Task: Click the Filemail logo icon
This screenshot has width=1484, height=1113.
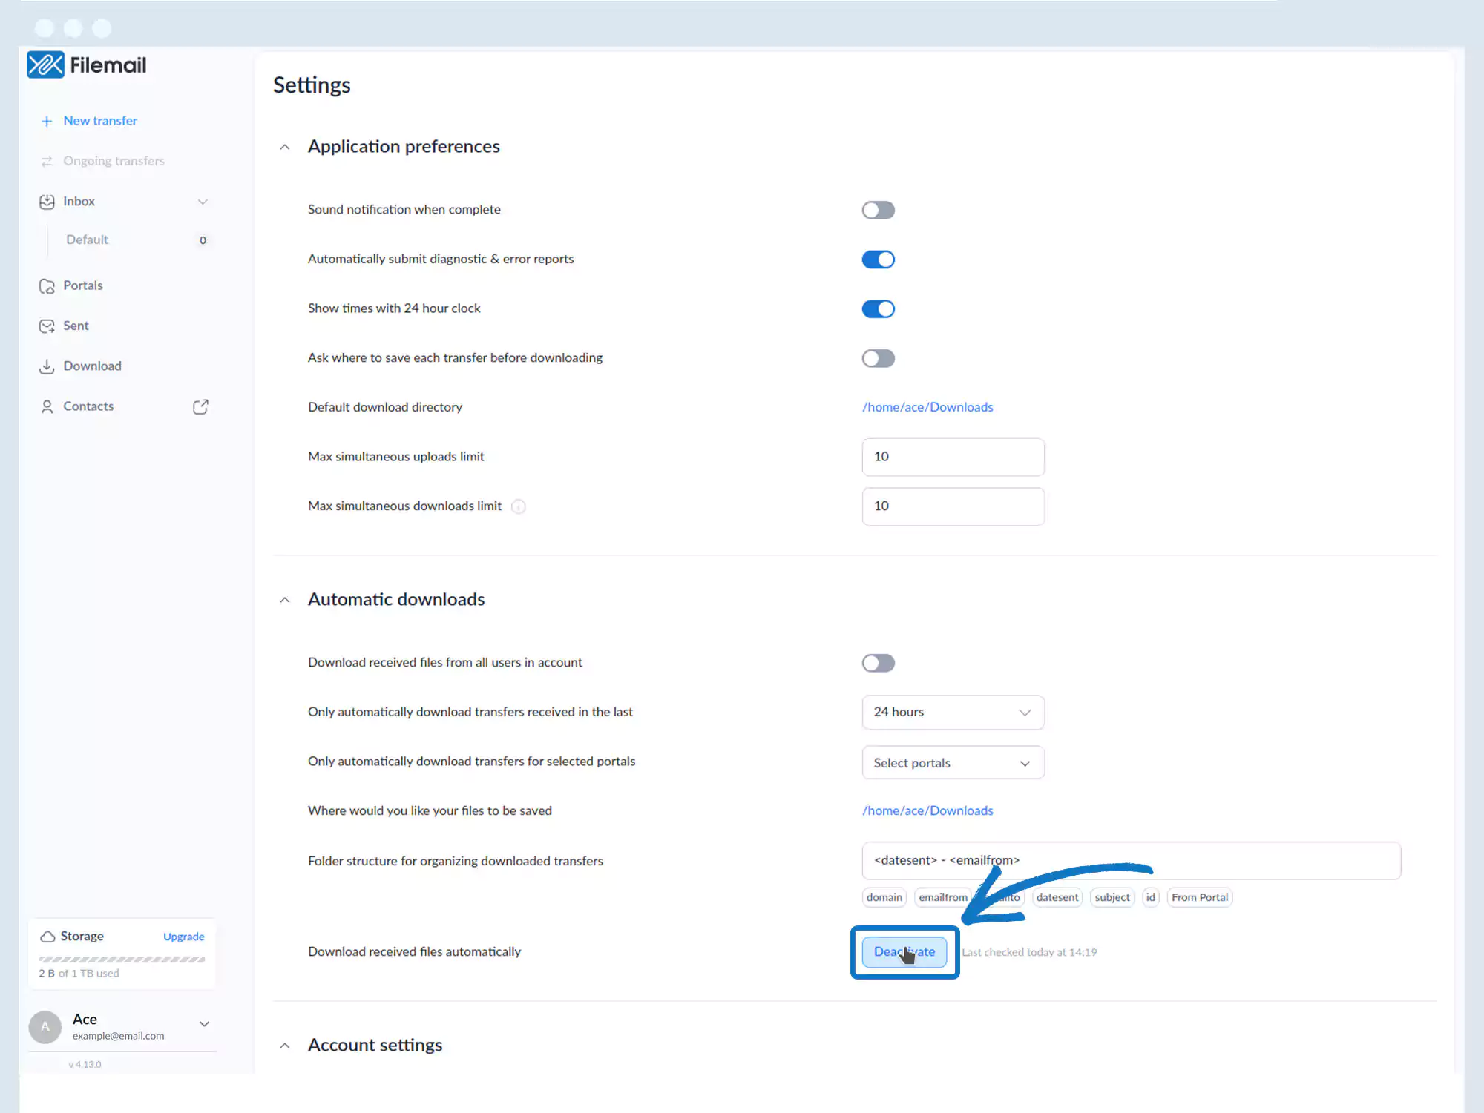Action: [45, 65]
